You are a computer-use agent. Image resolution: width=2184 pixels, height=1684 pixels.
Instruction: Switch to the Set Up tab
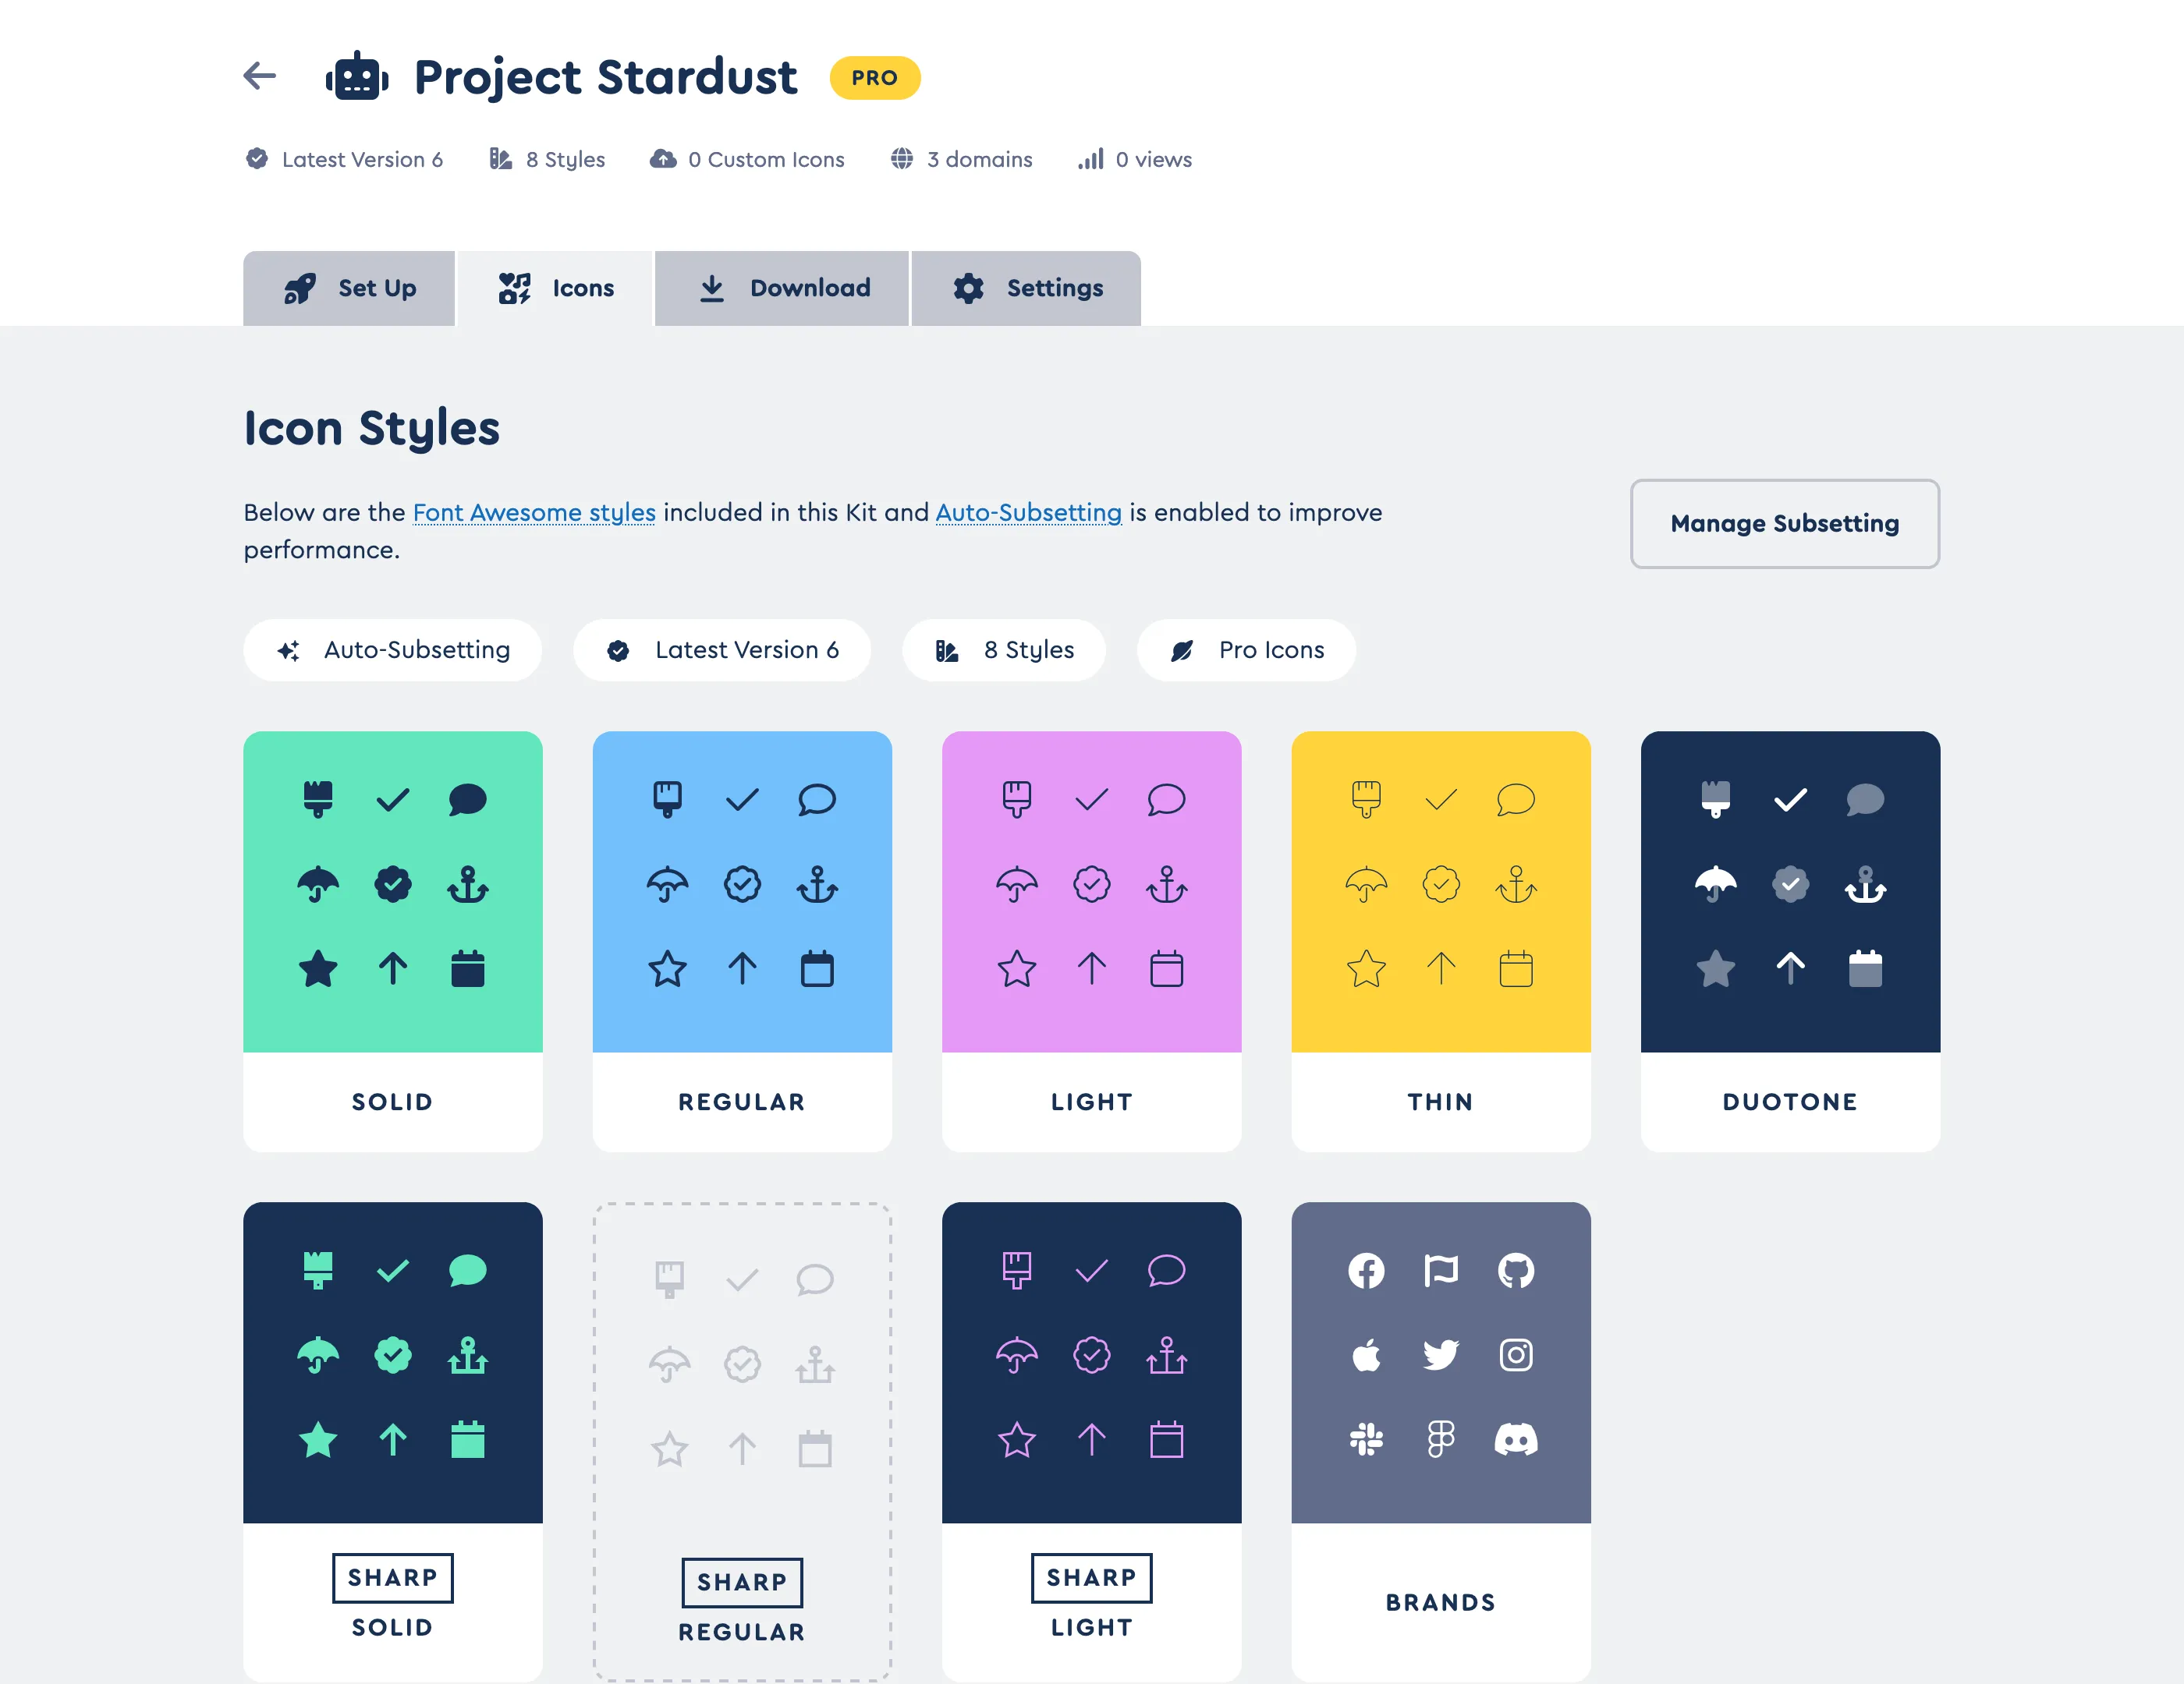(x=349, y=288)
